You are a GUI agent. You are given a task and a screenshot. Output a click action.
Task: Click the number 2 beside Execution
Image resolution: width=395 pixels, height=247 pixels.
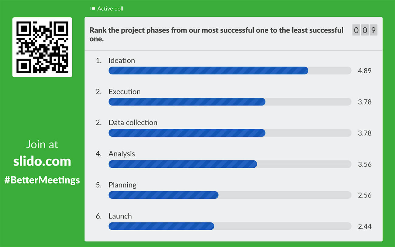pos(98,91)
